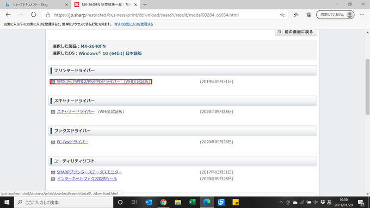Open Task View on taskbar
This screenshot has width=370, height=208.
coord(134,203)
